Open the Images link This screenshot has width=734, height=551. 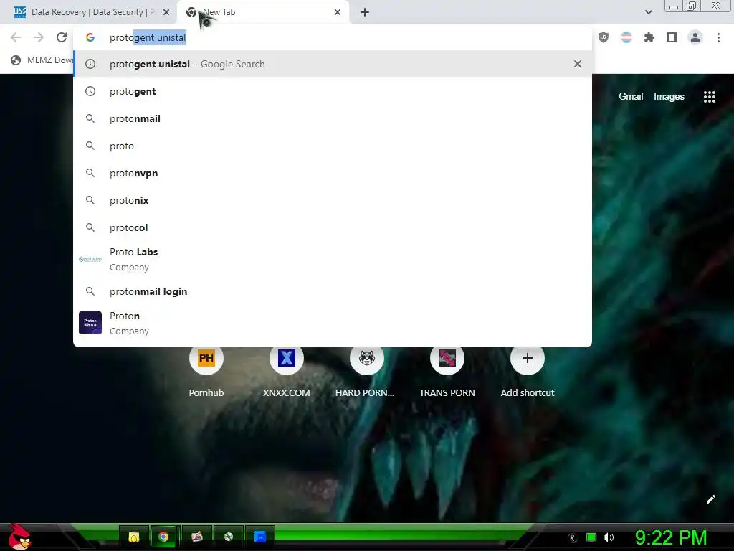point(669,97)
